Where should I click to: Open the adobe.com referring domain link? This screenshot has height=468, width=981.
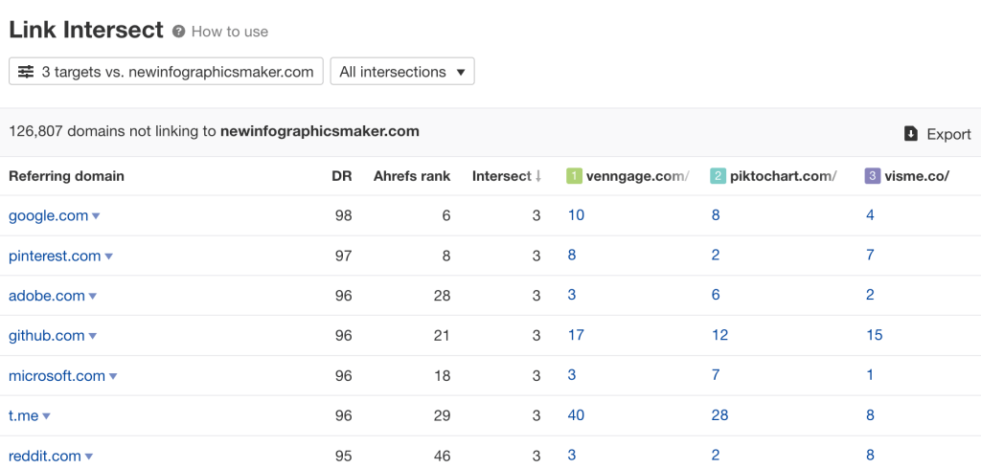[x=47, y=296]
